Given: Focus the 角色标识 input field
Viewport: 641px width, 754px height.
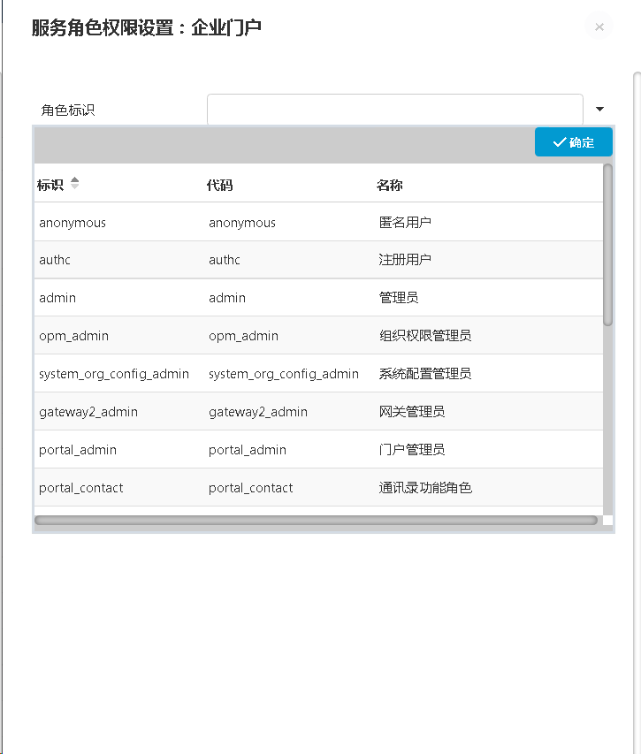Looking at the screenshot, I should click(395, 110).
